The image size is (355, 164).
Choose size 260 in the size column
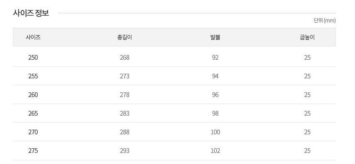tap(33, 95)
